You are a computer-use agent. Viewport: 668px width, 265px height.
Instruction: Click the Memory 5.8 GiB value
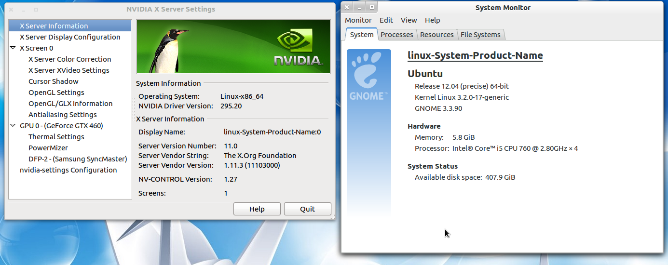(464, 137)
